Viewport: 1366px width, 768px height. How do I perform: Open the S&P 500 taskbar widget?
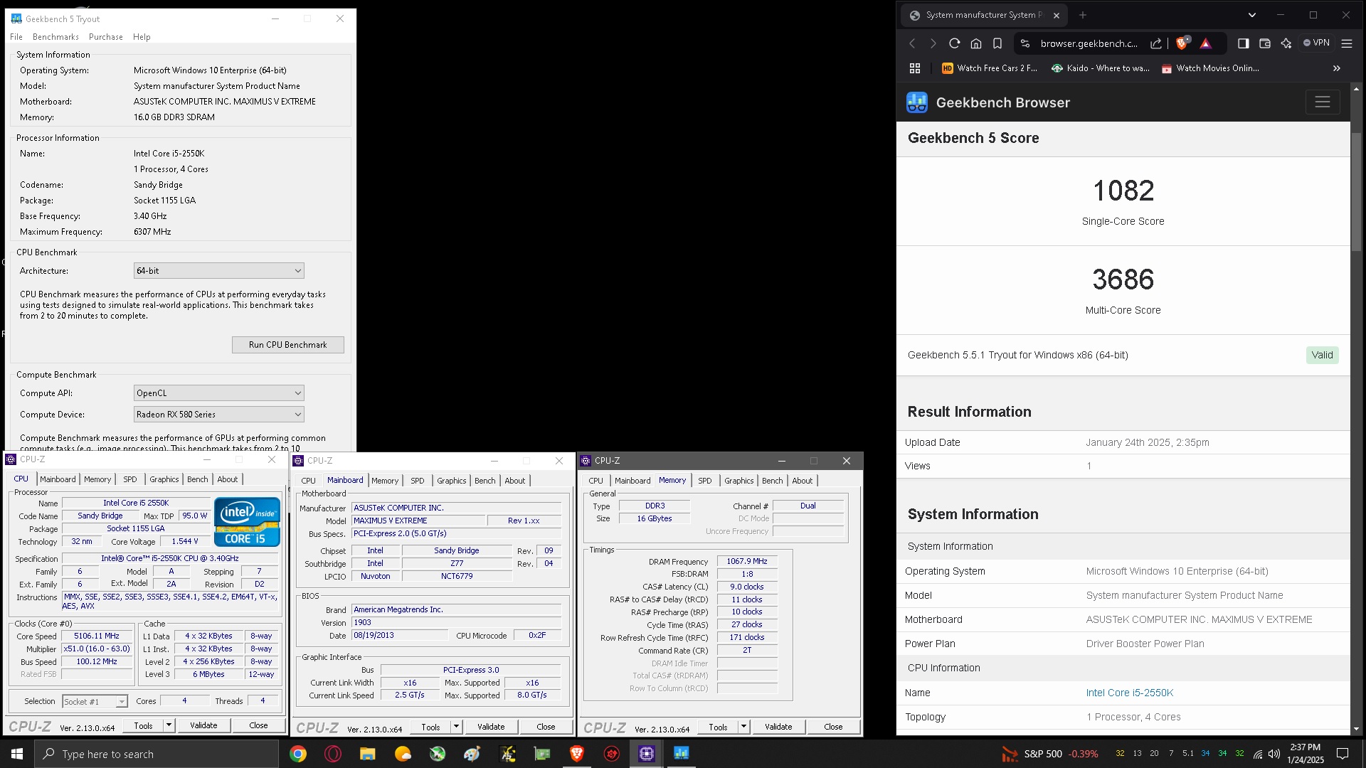[x=1050, y=754]
